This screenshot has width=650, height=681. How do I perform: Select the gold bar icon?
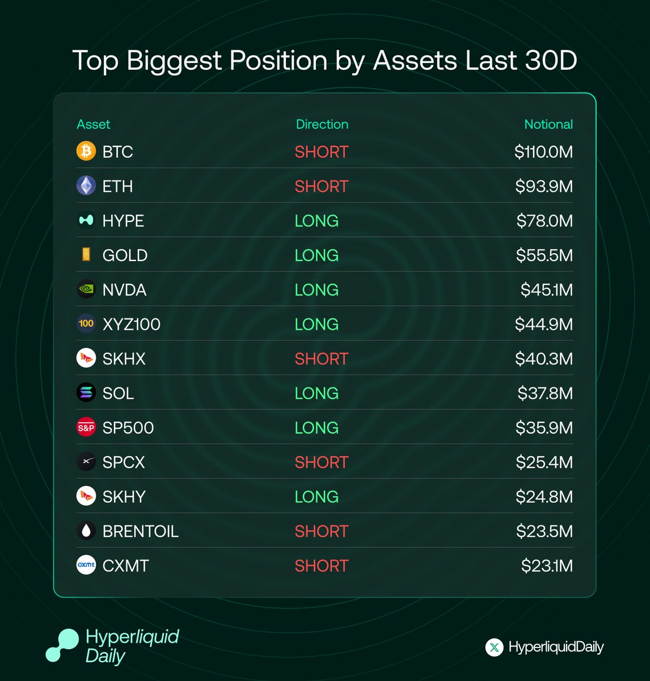pos(86,255)
